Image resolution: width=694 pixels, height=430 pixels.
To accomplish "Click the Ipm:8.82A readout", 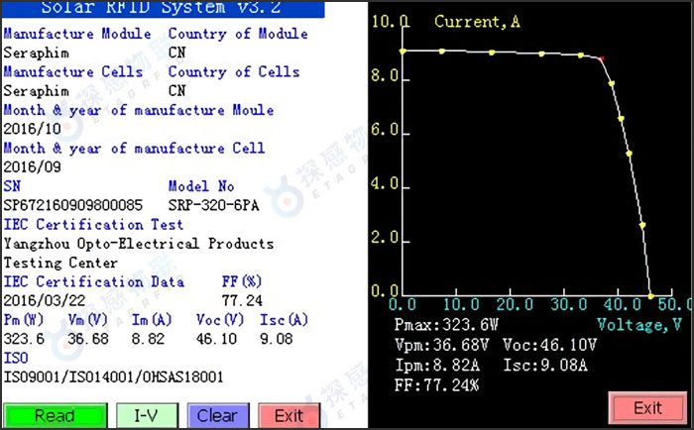I will [437, 366].
